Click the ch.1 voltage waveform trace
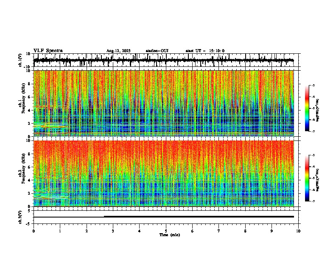336x259 pixels. [164, 60]
